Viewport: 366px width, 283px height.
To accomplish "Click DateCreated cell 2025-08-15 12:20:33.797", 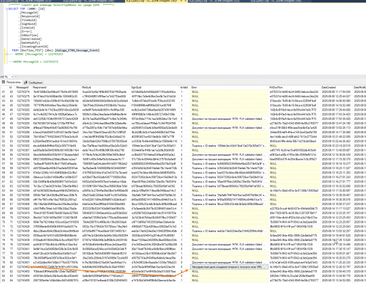I will (x=336, y=267).
